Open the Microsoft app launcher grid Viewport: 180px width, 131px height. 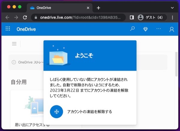coord(8,29)
